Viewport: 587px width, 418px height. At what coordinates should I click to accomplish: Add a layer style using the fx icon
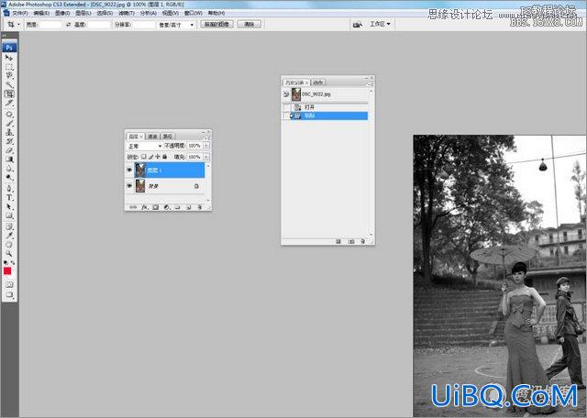tap(145, 207)
